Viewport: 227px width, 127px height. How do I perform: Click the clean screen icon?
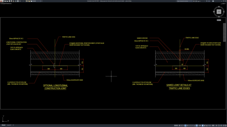coord(224,126)
